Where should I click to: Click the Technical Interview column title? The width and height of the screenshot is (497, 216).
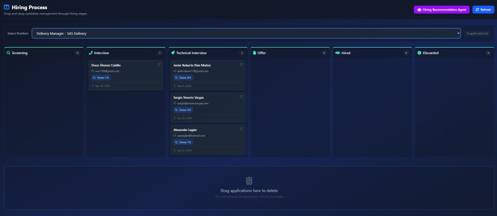pos(191,53)
